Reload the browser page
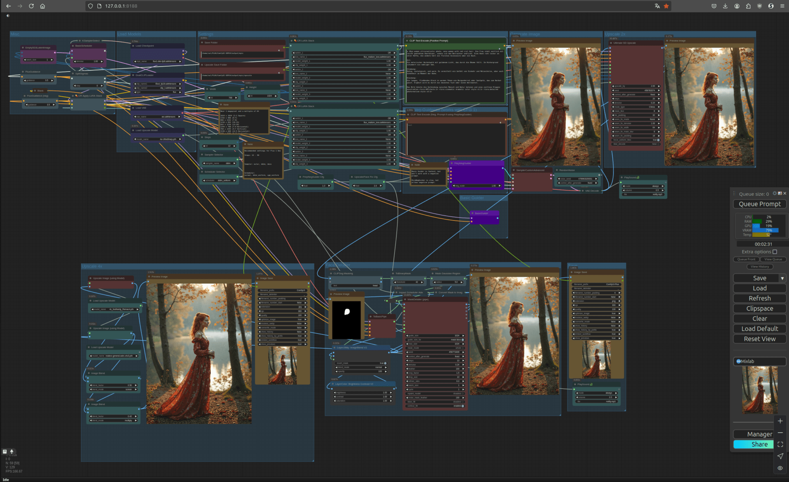This screenshot has width=789, height=482. click(31, 6)
